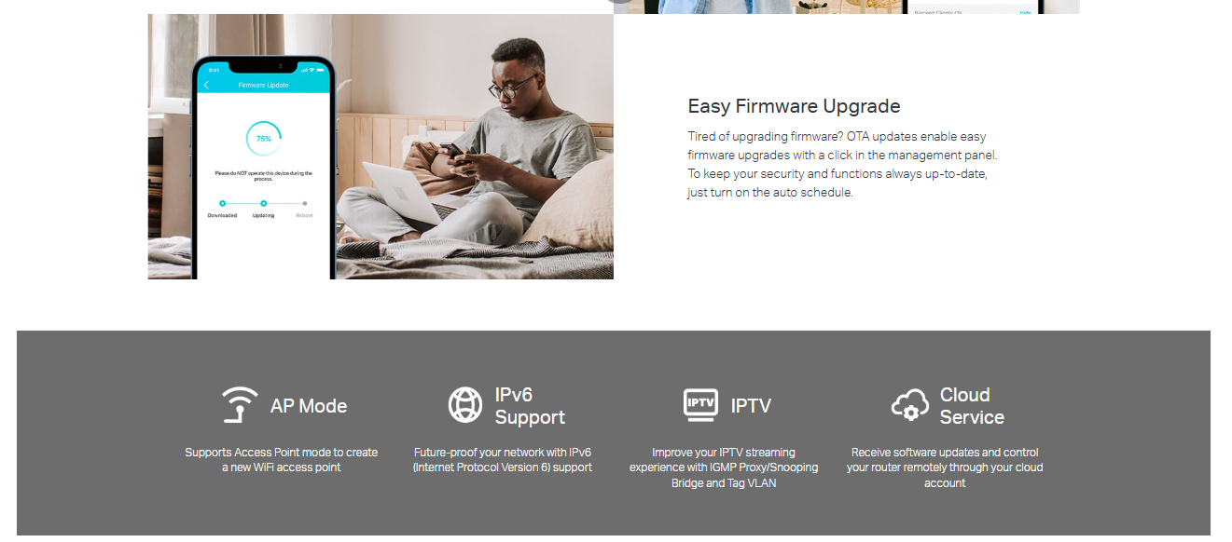Click the Cloud Service title text
The height and width of the screenshot is (542, 1232).
(x=972, y=406)
